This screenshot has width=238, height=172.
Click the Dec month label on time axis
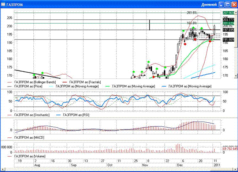coord(180,165)
